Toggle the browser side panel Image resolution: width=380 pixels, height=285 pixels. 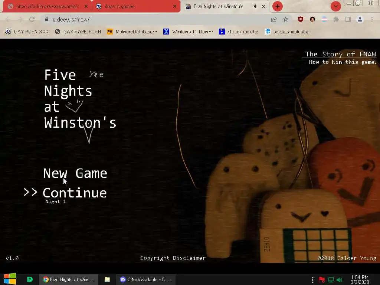pos(348,19)
